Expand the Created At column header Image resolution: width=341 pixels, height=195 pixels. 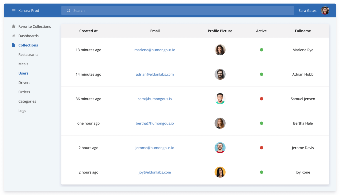coord(88,31)
